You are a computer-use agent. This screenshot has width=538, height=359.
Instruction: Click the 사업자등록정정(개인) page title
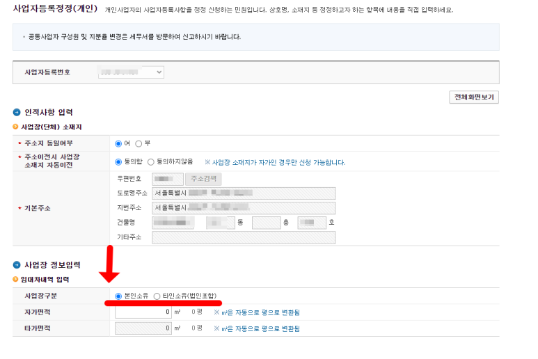pyautogui.click(x=55, y=8)
